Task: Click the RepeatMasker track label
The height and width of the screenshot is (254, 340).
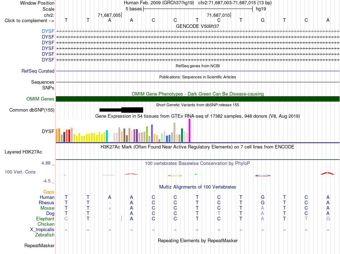Action: (x=39, y=245)
